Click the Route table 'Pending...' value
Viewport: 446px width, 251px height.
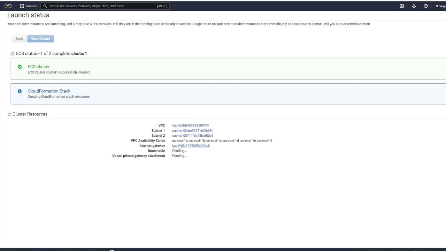[x=179, y=151]
